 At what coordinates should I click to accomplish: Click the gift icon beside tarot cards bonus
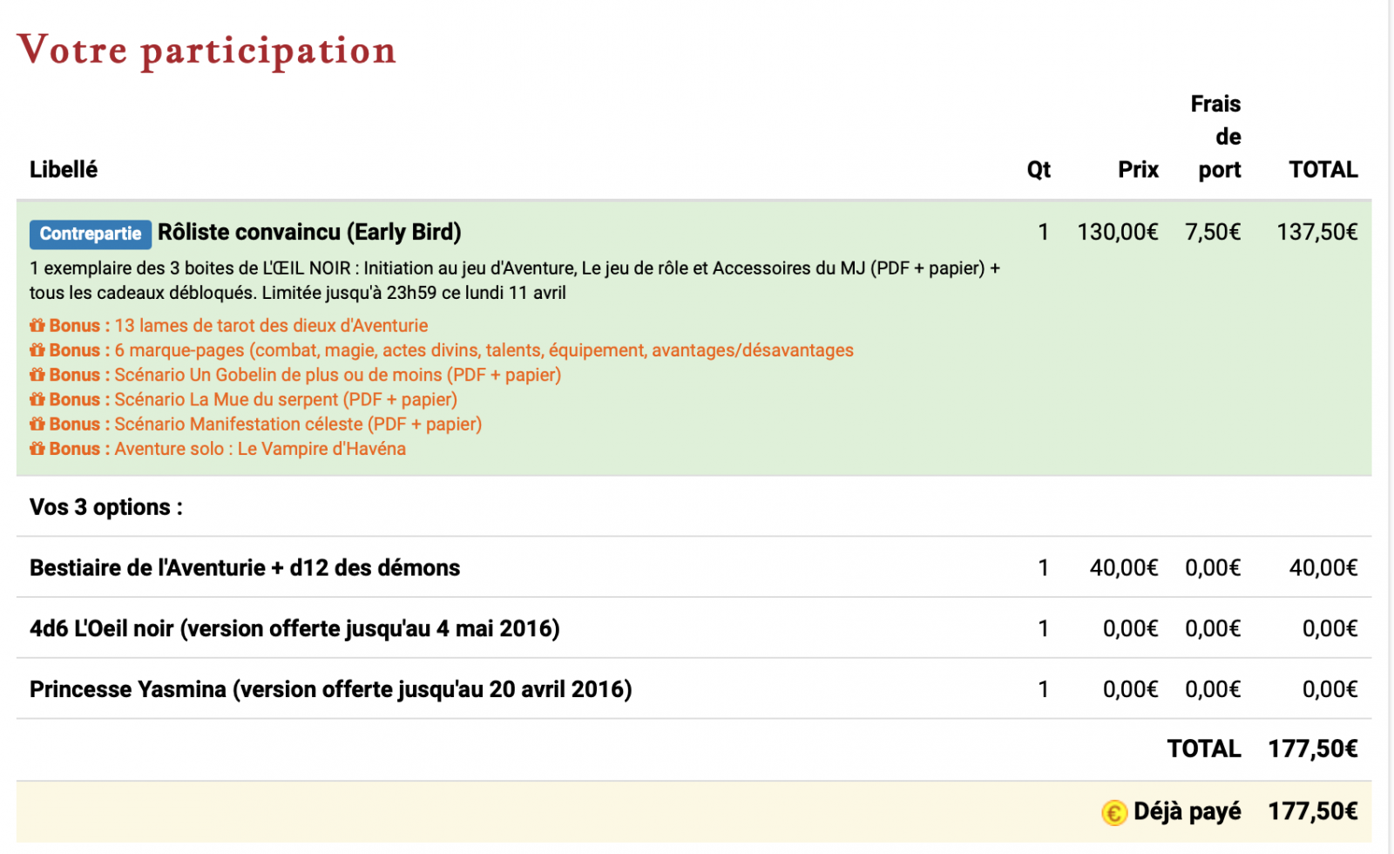click(x=37, y=326)
